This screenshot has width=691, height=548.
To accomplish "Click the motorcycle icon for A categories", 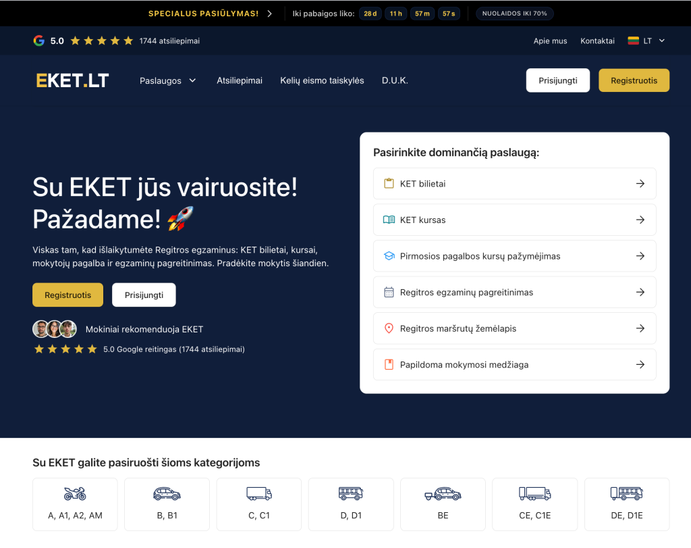I will (75, 494).
